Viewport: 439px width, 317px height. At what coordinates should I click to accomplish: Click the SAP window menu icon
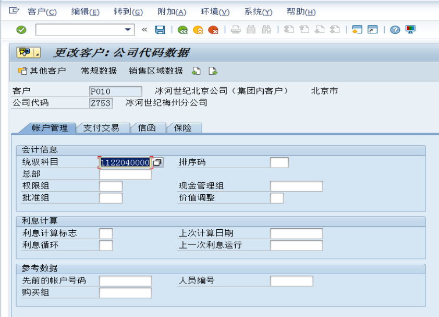(x=14, y=11)
